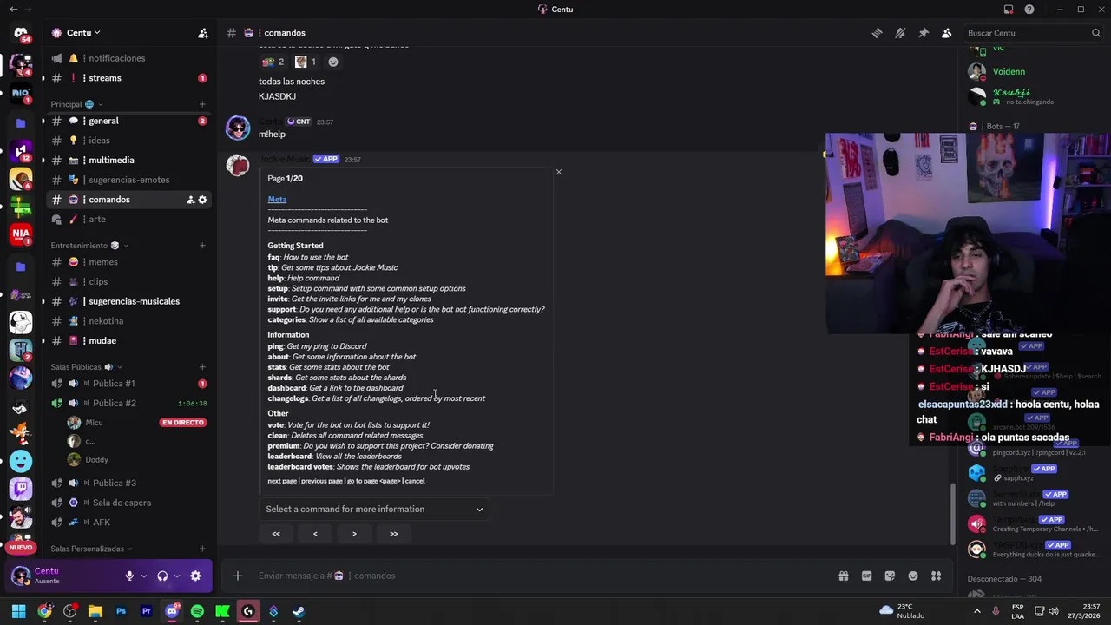
Task: Open the apps launcher icon
Action: pos(936,576)
